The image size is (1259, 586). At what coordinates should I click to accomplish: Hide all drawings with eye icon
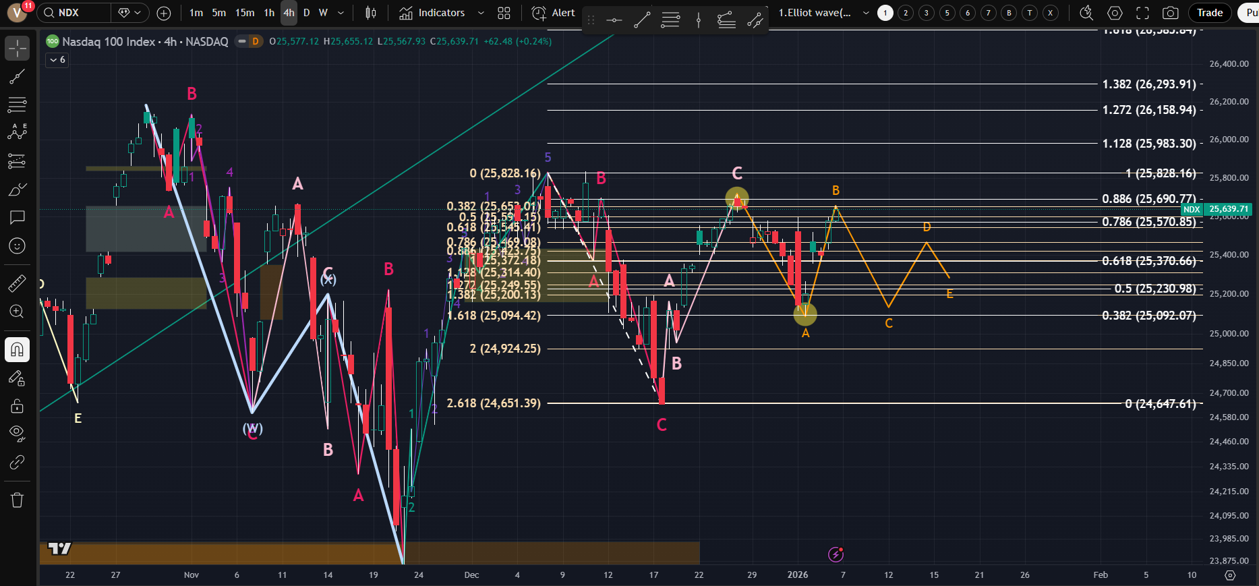[x=17, y=433]
